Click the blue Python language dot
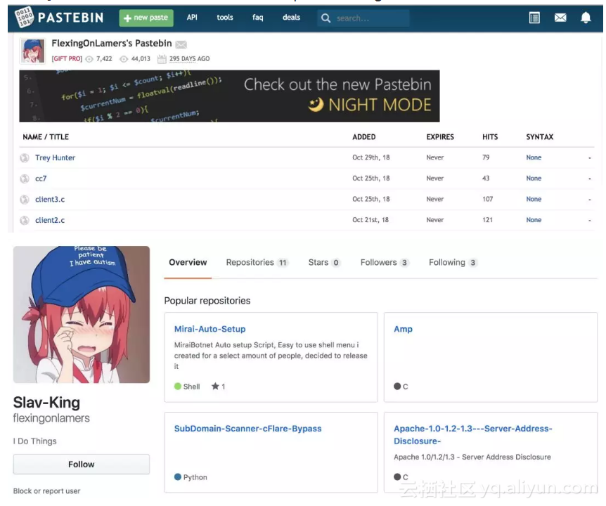Viewport: 606px width, 506px height. click(x=178, y=476)
